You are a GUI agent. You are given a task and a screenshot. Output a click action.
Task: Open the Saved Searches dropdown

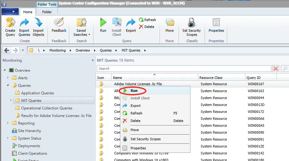[x=81, y=27]
